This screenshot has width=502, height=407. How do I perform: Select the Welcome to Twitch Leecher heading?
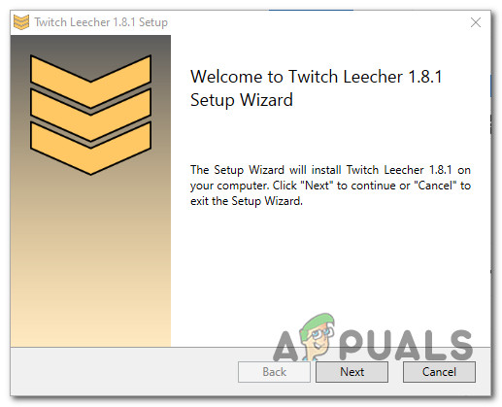[x=316, y=77]
